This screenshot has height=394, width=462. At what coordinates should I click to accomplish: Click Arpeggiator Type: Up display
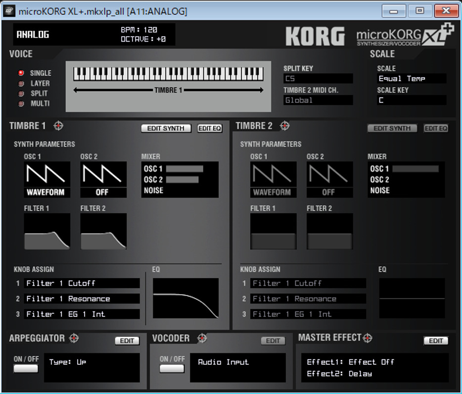click(x=92, y=367)
